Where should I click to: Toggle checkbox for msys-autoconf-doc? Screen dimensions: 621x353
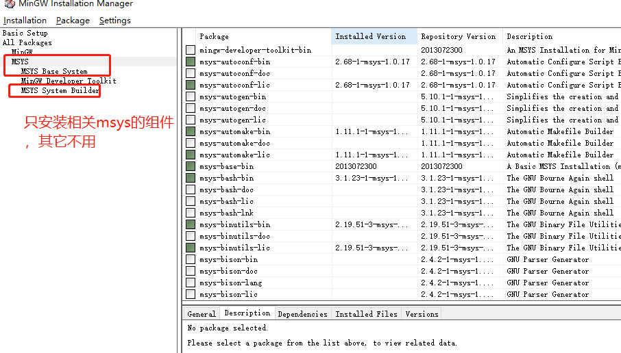pyautogui.click(x=191, y=73)
